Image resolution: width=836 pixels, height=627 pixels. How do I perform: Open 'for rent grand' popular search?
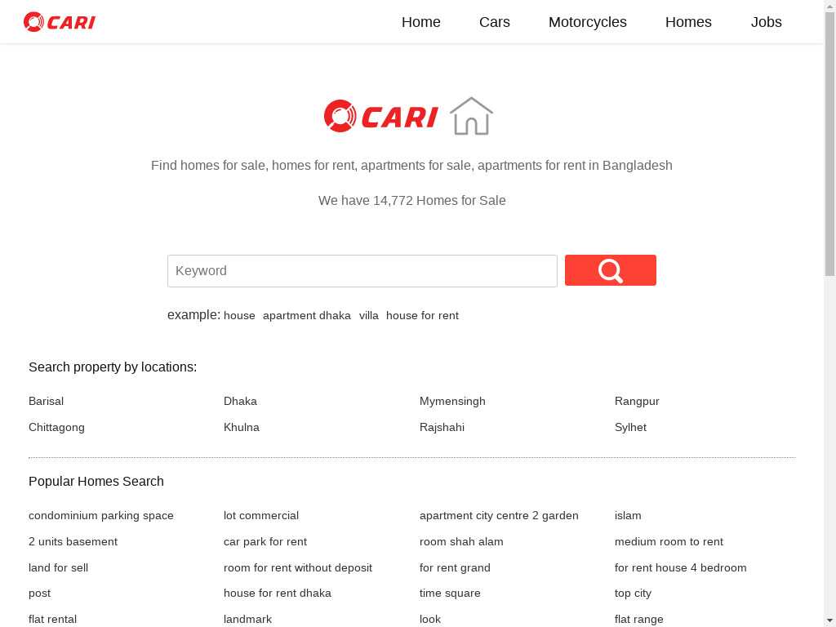point(455,568)
